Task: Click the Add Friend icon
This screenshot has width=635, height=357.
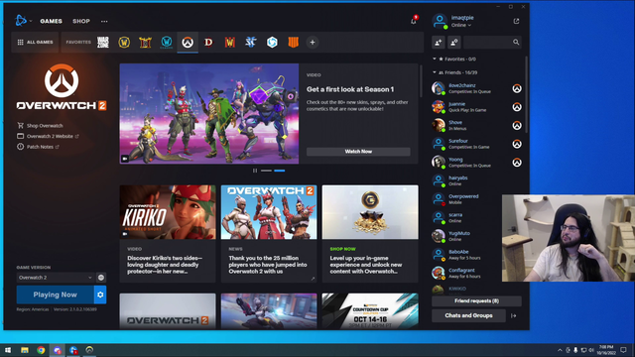Action: click(x=439, y=42)
